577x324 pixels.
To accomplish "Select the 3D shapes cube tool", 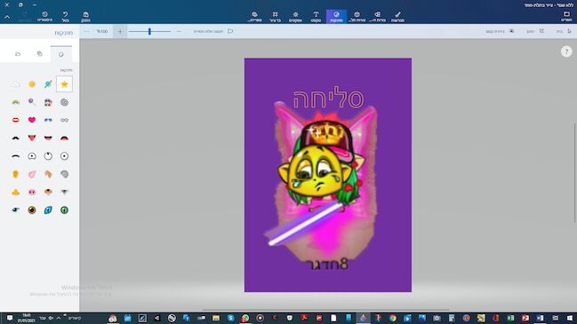I will [x=357, y=17].
